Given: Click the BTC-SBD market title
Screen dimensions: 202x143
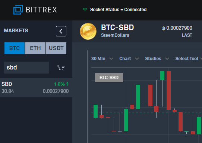Looking at the screenshot, I should click(x=117, y=27).
